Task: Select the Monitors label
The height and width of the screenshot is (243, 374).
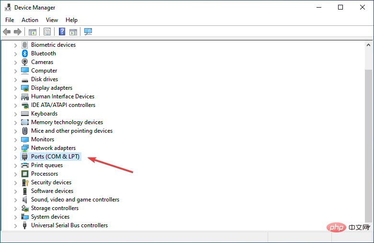Action: (x=43, y=139)
